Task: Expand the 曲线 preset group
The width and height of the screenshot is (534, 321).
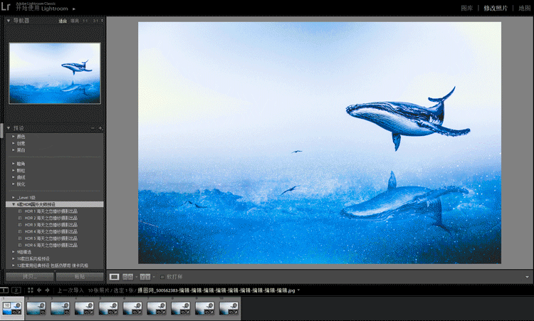Action: [14, 177]
